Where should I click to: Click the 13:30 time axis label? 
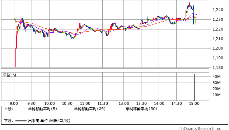click(141, 103)
